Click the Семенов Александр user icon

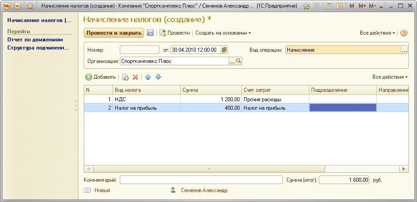pyautogui.click(x=173, y=190)
